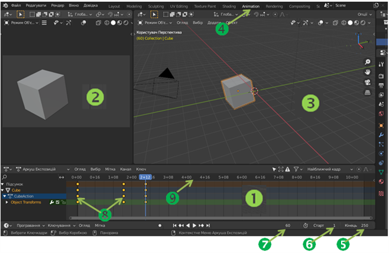Image resolution: width=389 pixels, height=253 pixels.
Task: Open Object Constraints properties icon
Action: point(381,163)
